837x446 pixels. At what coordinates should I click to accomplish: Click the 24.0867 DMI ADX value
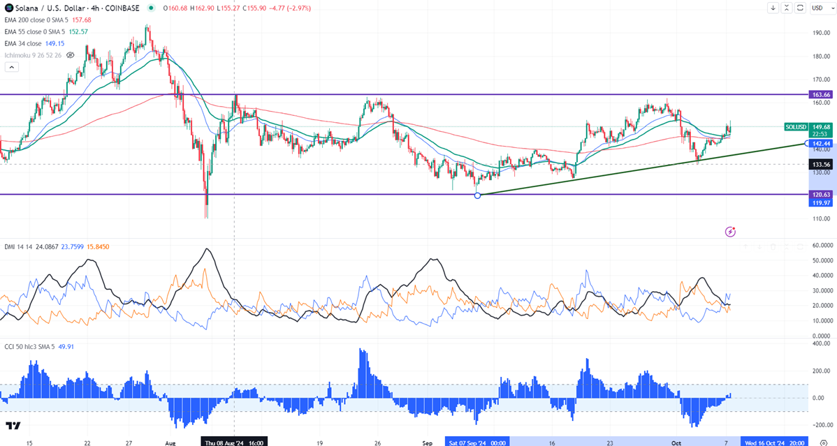click(47, 246)
